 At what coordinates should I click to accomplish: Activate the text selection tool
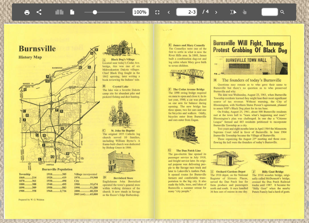233,12
